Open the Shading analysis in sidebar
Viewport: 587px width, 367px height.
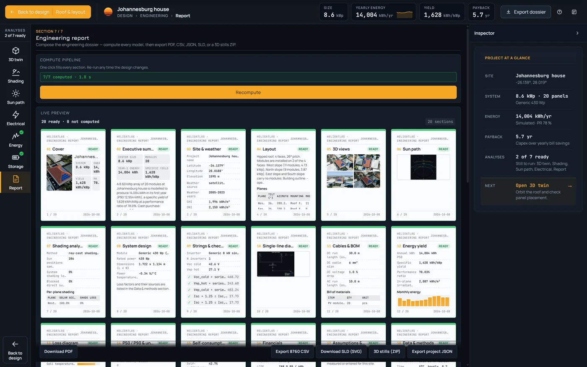pos(16,76)
